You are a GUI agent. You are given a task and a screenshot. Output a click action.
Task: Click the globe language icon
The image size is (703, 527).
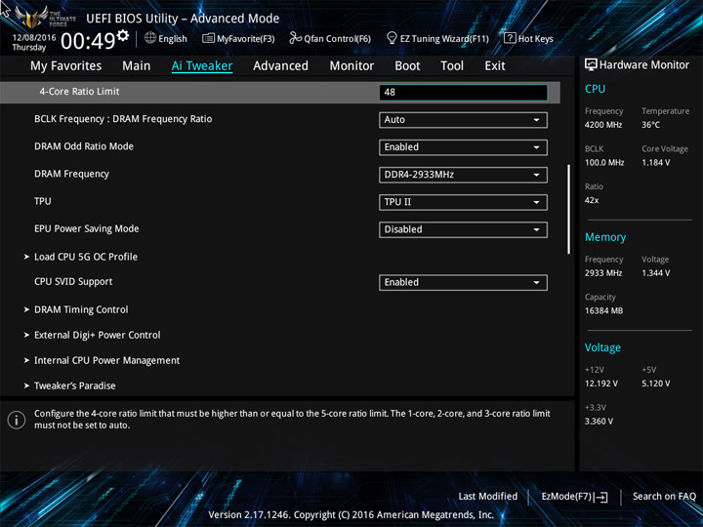[150, 38]
